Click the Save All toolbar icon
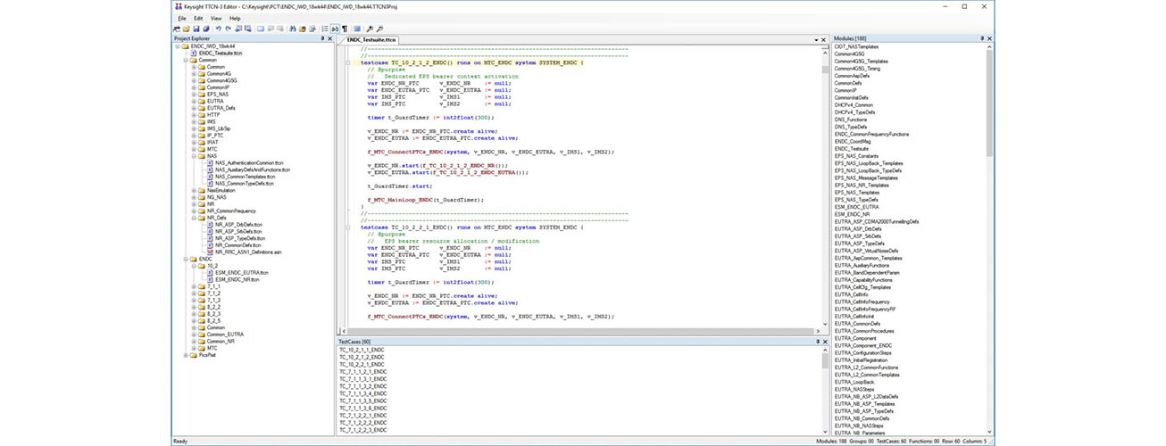1166x446 pixels. point(206,29)
